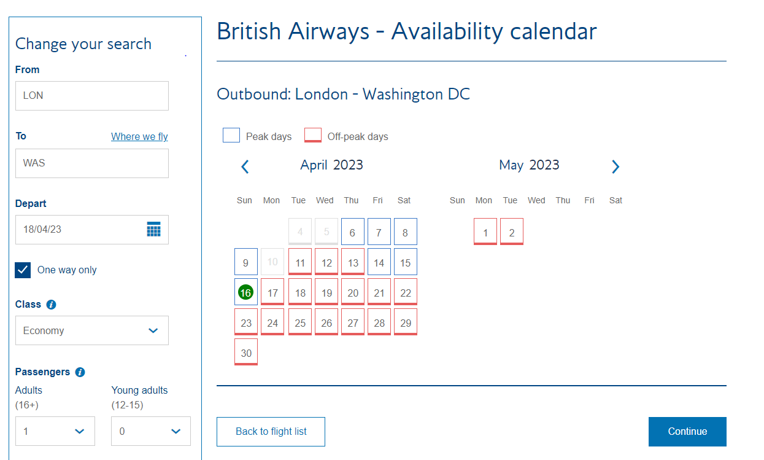Viewport: 764px width, 460px height.
Task: Open the Where we fly link
Action: tap(139, 136)
